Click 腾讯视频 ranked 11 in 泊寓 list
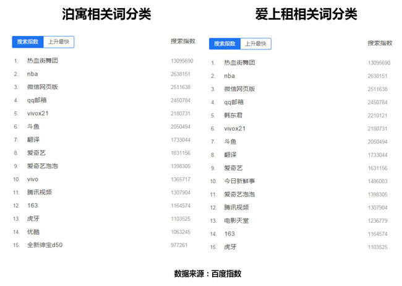This screenshot has height=286, width=402. click(x=40, y=193)
